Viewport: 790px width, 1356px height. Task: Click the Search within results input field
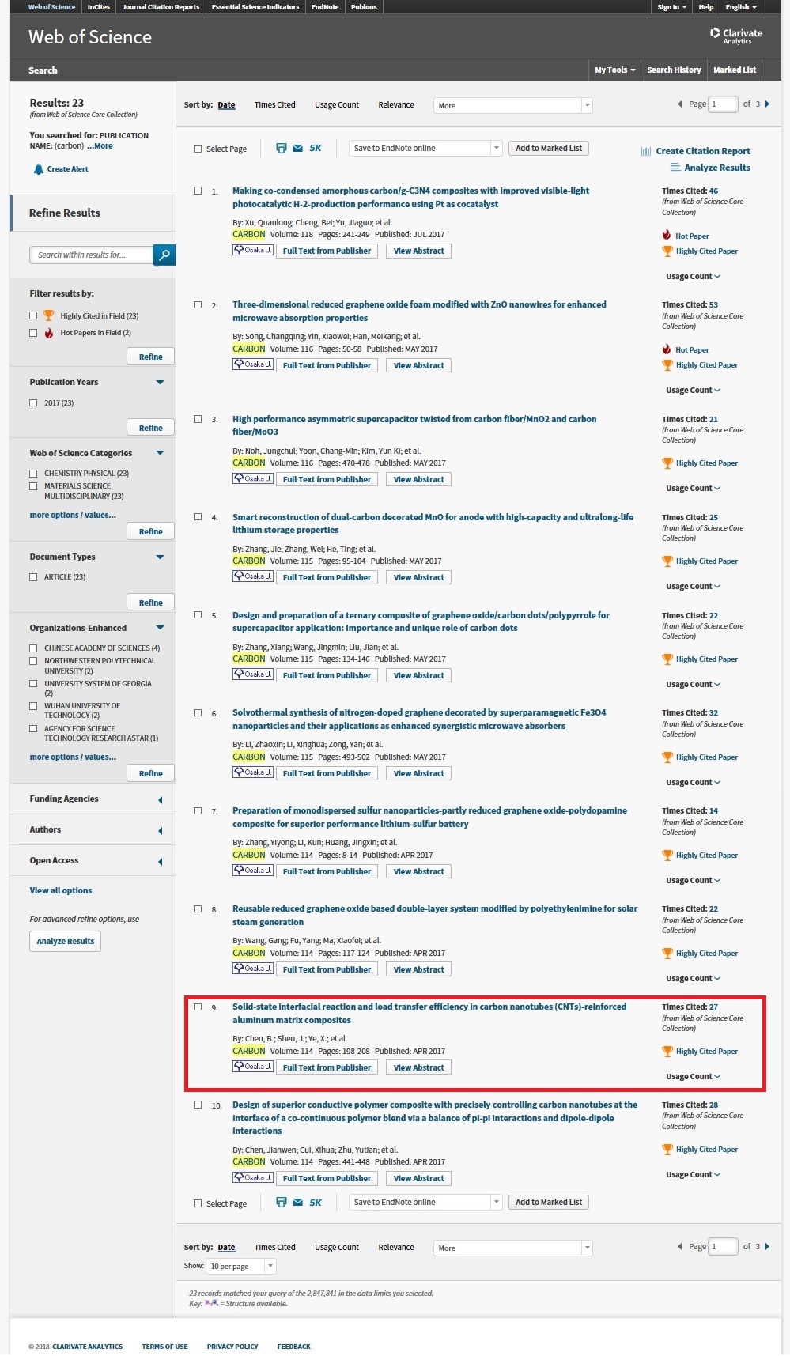click(x=92, y=255)
